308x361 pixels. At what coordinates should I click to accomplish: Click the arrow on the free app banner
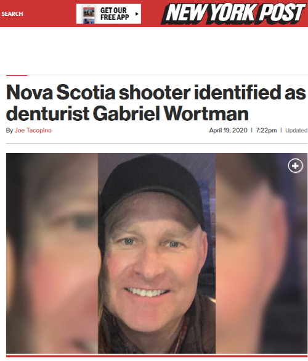point(137,14)
